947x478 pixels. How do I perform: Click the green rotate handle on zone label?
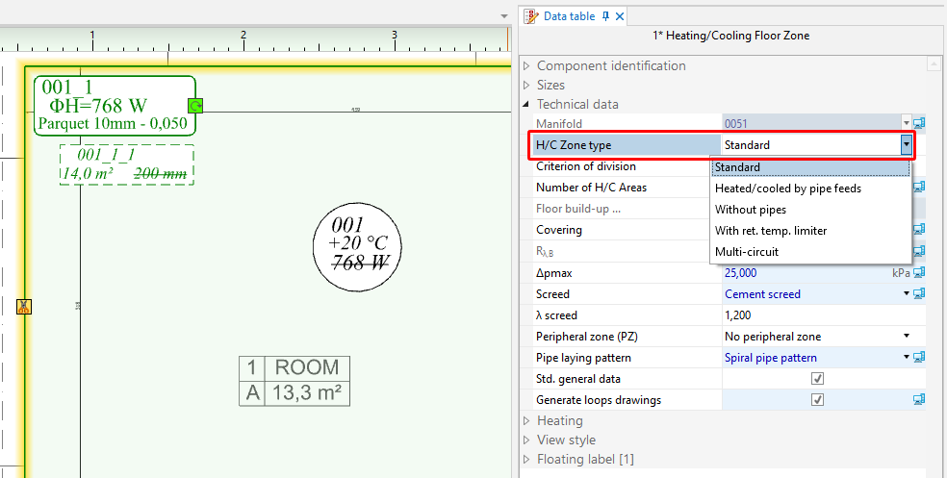[x=196, y=106]
